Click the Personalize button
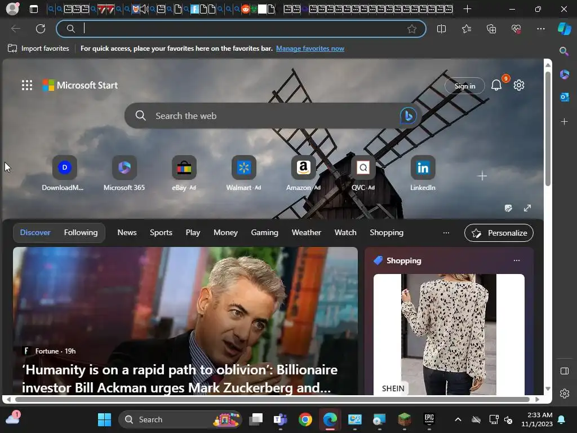Screen dimensions: 577x433 click(499, 233)
